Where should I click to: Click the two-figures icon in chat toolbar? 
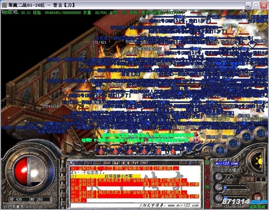pyautogui.click(x=116, y=163)
